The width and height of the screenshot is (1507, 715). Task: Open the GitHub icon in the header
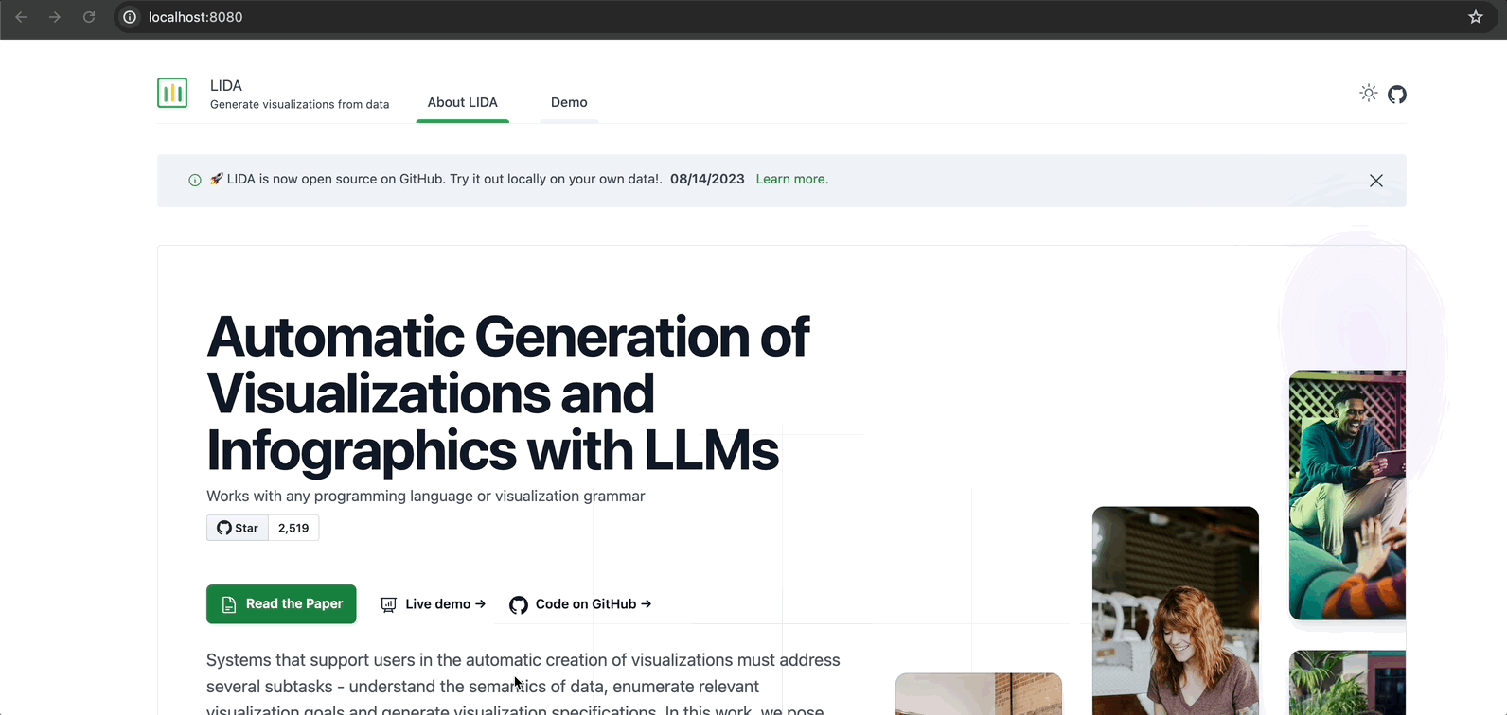tap(1397, 94)
